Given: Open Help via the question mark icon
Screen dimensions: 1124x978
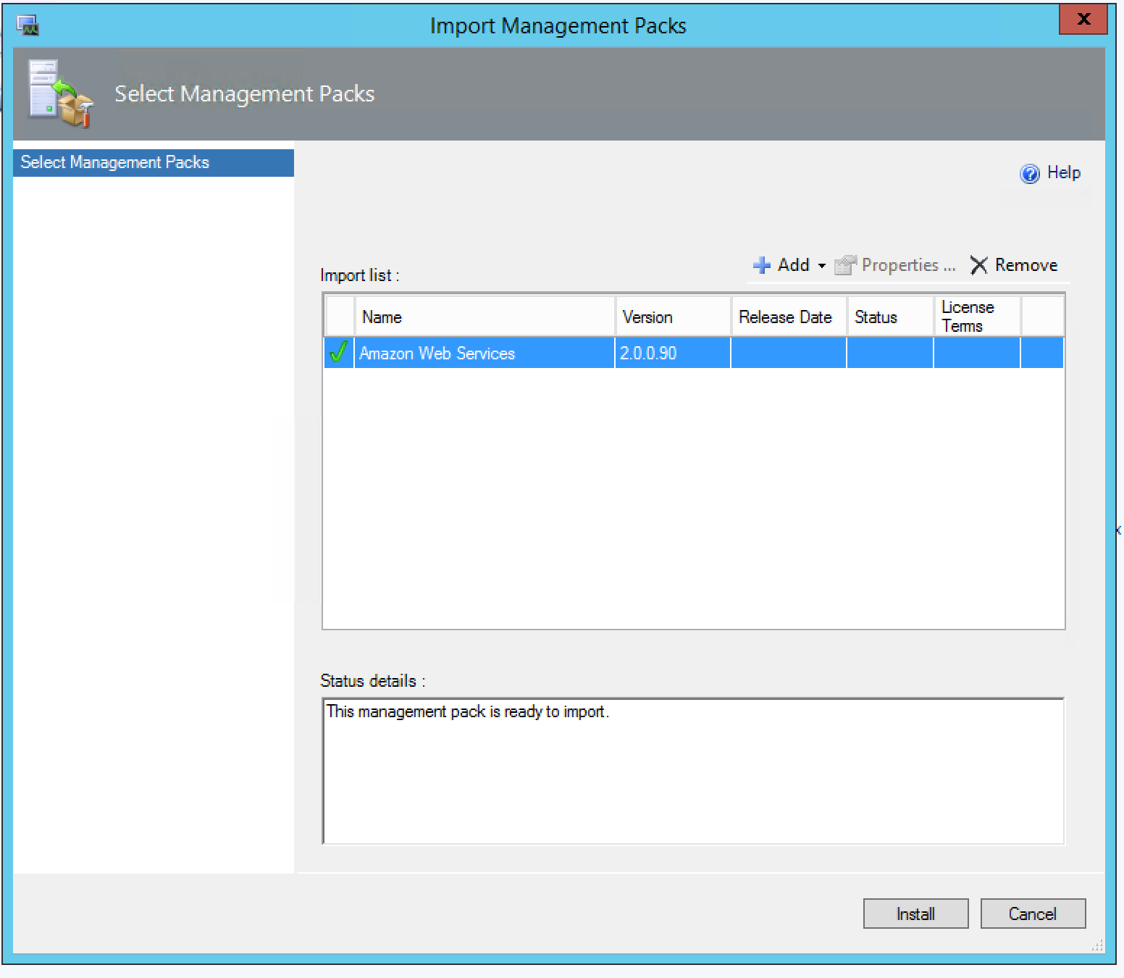Looking at the screenshot, I should point(1029,174).
